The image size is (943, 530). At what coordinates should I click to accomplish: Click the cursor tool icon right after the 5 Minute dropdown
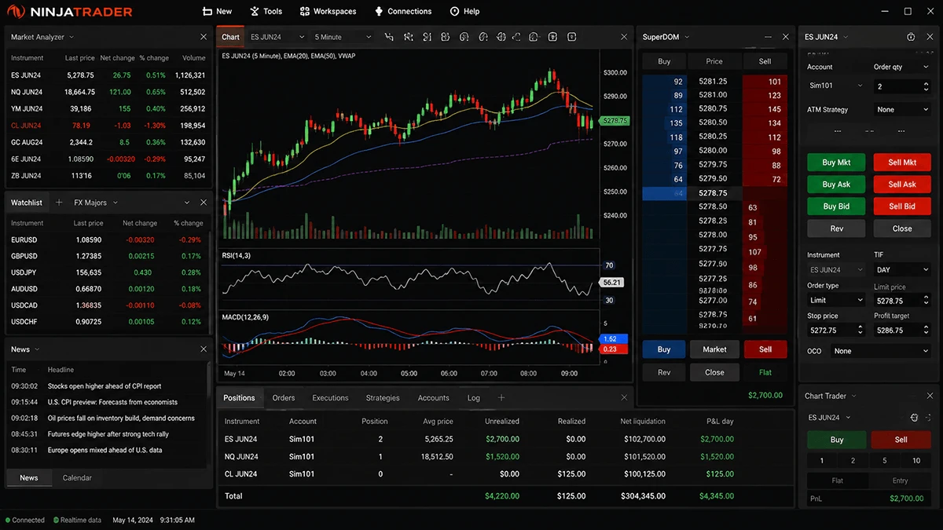tap(389, 37)
